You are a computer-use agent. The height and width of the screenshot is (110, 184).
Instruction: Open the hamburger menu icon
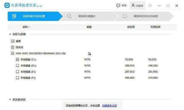point(150,6)
